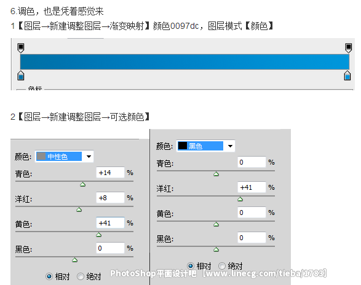Viewport: 361px width, 285px height.
Task: Click the 黑色 0 value field in 黑色 panel
Action: [252, 238]
